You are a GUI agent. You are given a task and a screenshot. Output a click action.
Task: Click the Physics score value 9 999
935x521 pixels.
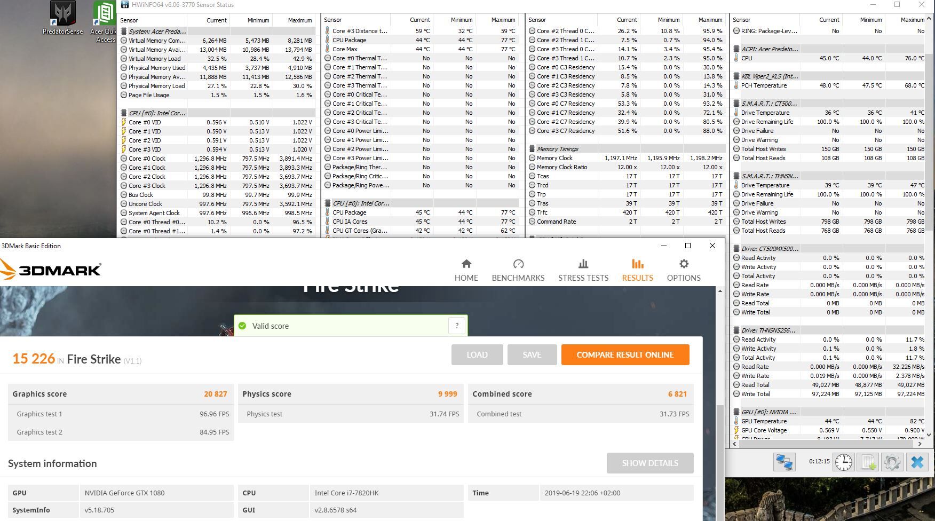click(448, 394)
